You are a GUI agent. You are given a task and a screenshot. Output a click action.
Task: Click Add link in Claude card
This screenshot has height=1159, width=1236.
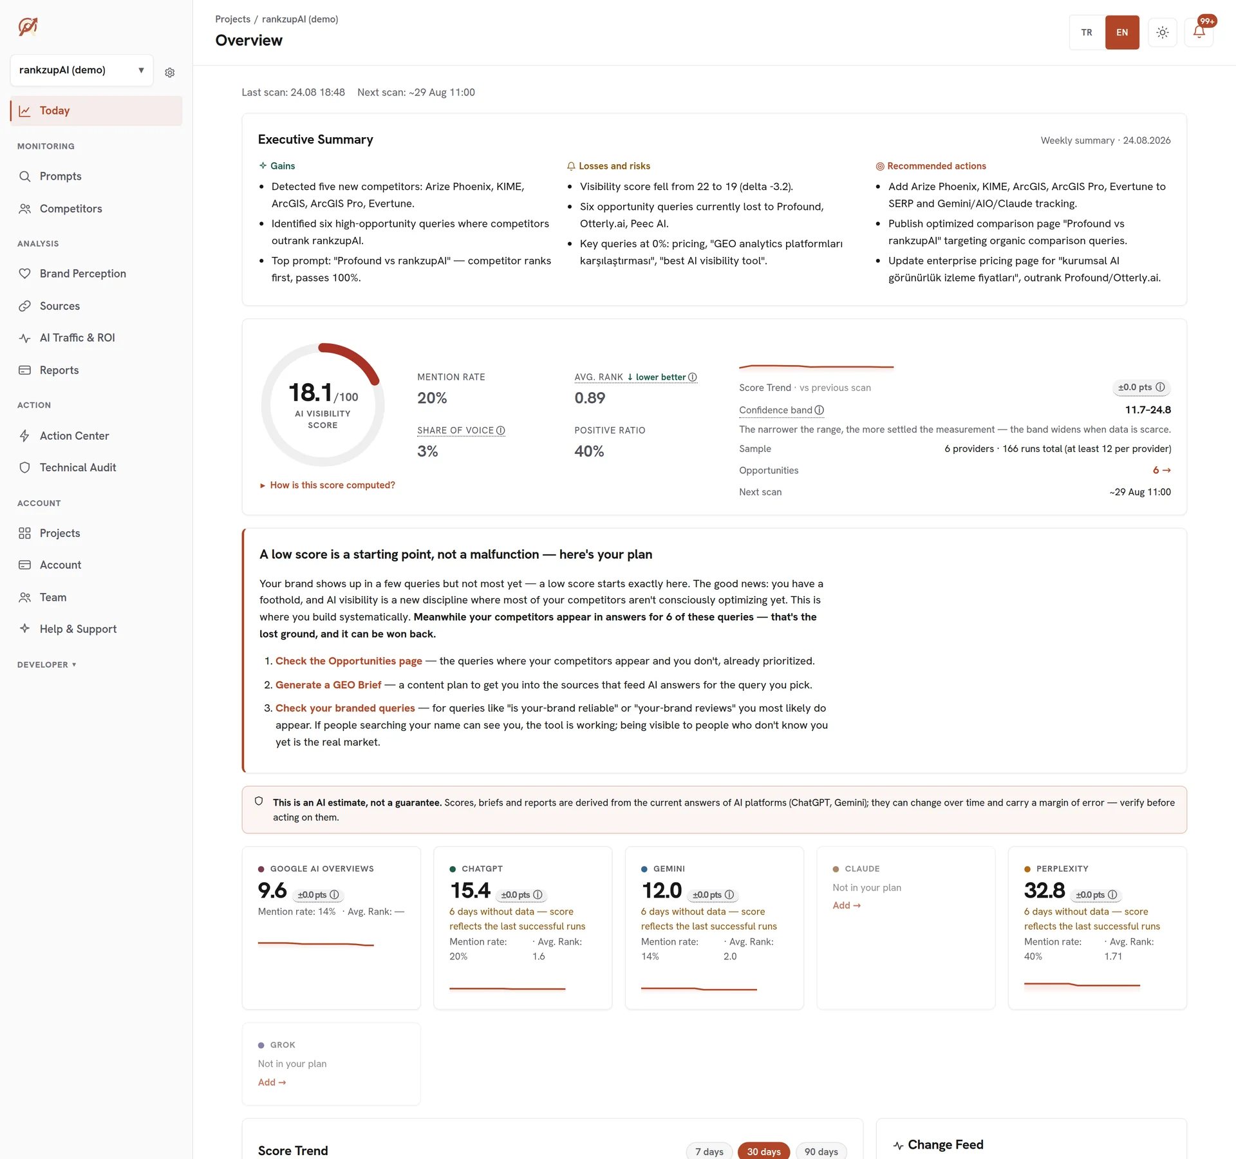847,905
